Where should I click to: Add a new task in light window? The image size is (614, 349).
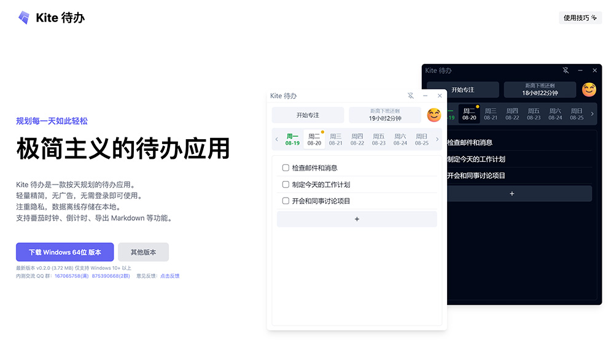point(357,219)
